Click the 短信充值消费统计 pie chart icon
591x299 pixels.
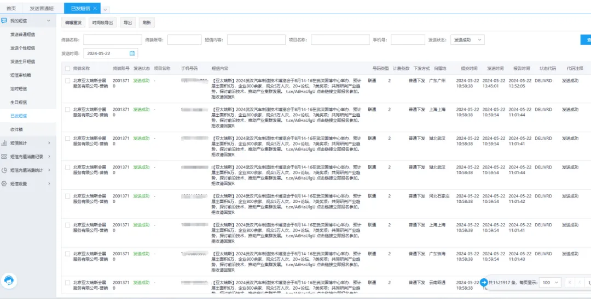[x=4, y=170]
